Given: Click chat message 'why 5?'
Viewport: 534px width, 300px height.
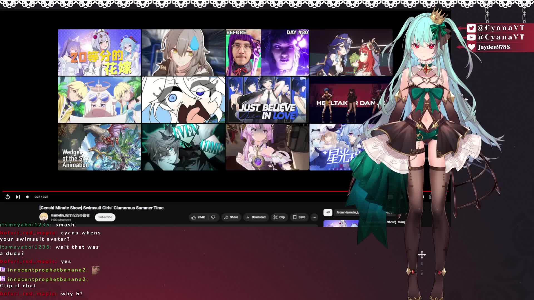Looking at the screenshot, I should tap(72, 294).
